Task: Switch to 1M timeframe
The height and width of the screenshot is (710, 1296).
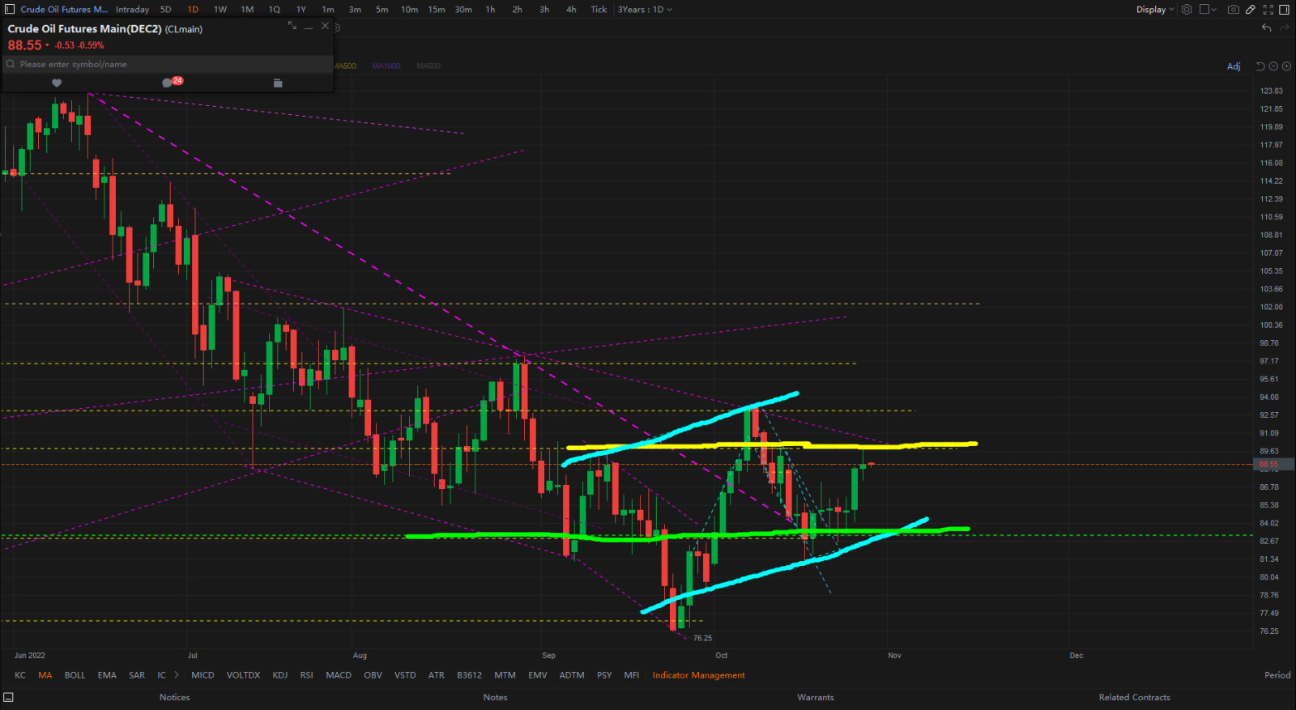Action: point(247,10)
